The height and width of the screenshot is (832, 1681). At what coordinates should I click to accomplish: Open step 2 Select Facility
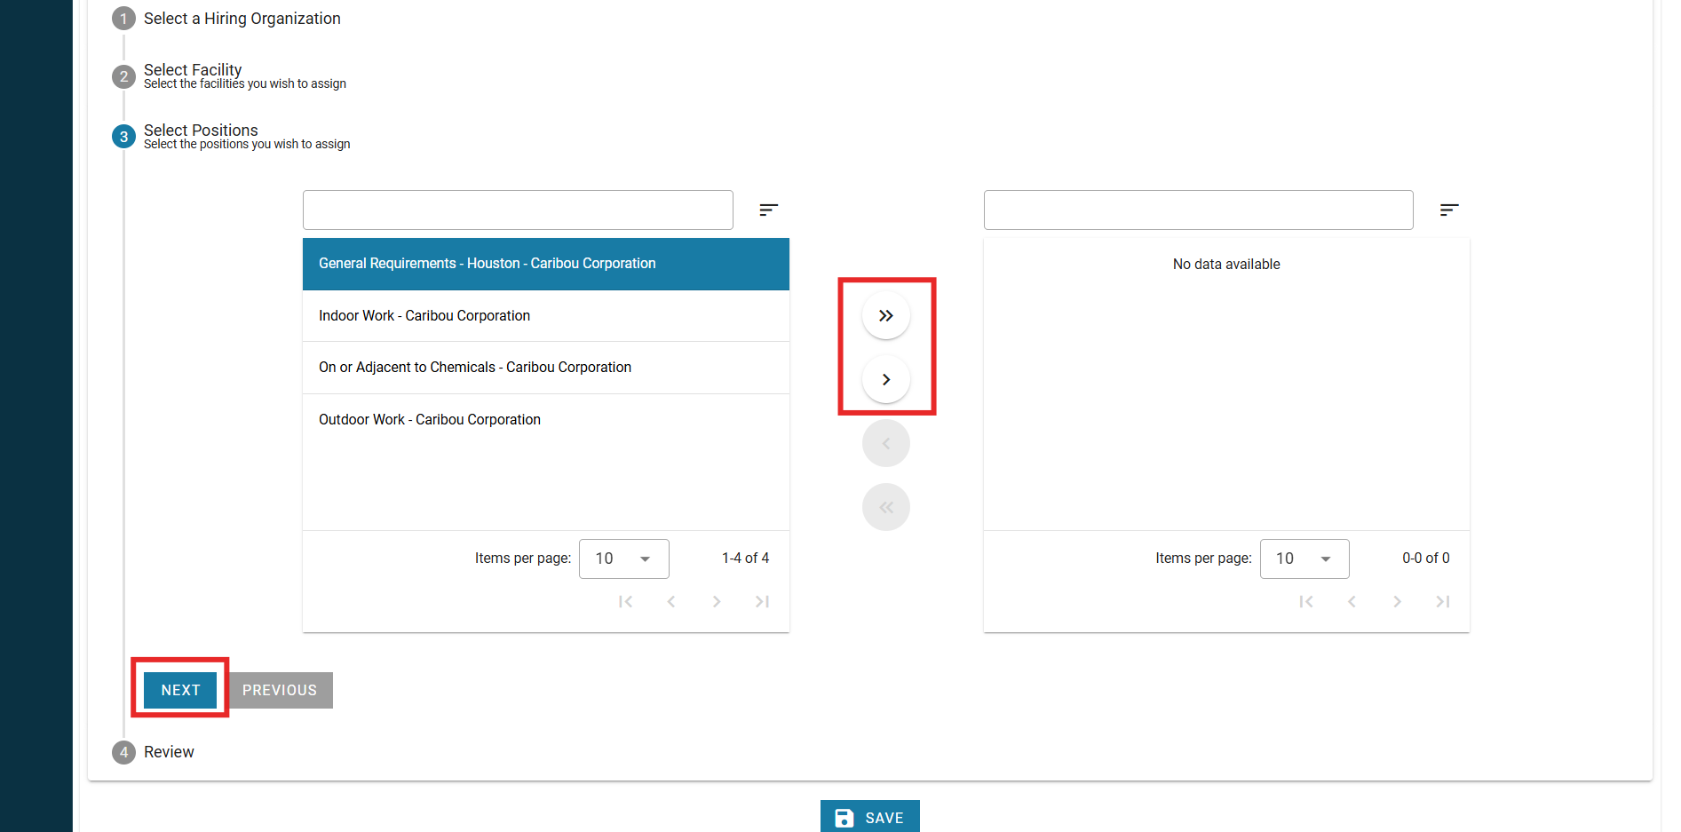(193, 71)
